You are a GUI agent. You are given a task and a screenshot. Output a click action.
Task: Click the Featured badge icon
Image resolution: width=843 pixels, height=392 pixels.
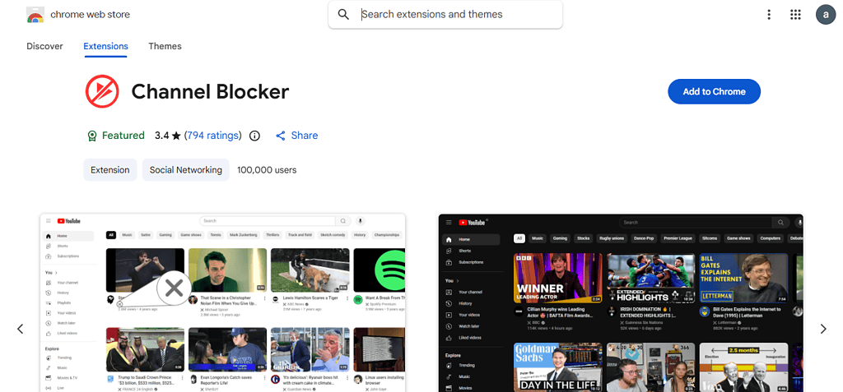tap(92, 136)
